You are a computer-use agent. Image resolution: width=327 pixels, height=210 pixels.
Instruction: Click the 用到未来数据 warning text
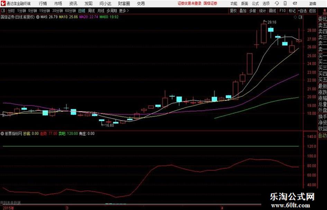[x=10, y=202]
